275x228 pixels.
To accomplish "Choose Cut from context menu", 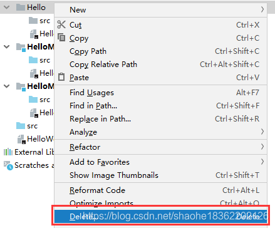I will point(160,24).
